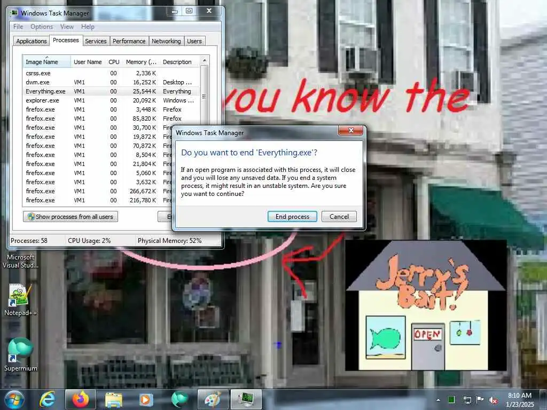Click Show processes from all users
This screenshot has width=547, height=410.
(x=71, y=217)
